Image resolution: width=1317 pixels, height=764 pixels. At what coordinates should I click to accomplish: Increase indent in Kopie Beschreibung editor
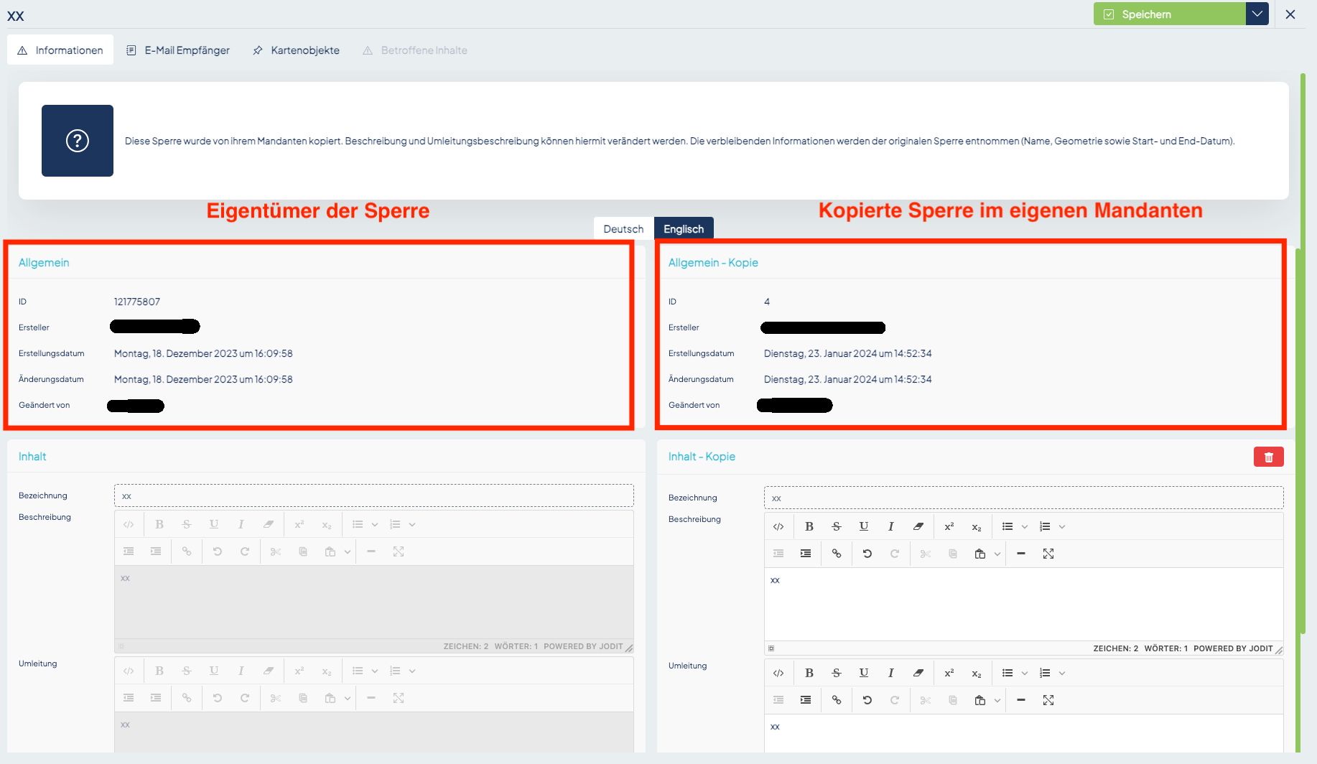click(806, 554)
